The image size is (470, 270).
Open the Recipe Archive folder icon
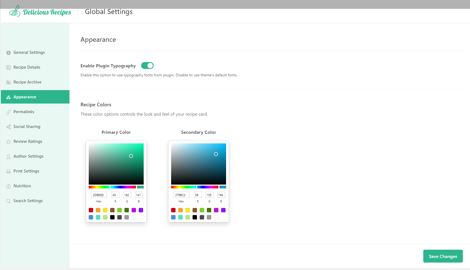(9, 82)
